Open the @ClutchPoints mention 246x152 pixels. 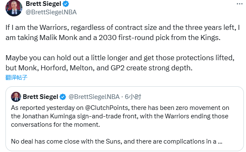click(107, 108)
